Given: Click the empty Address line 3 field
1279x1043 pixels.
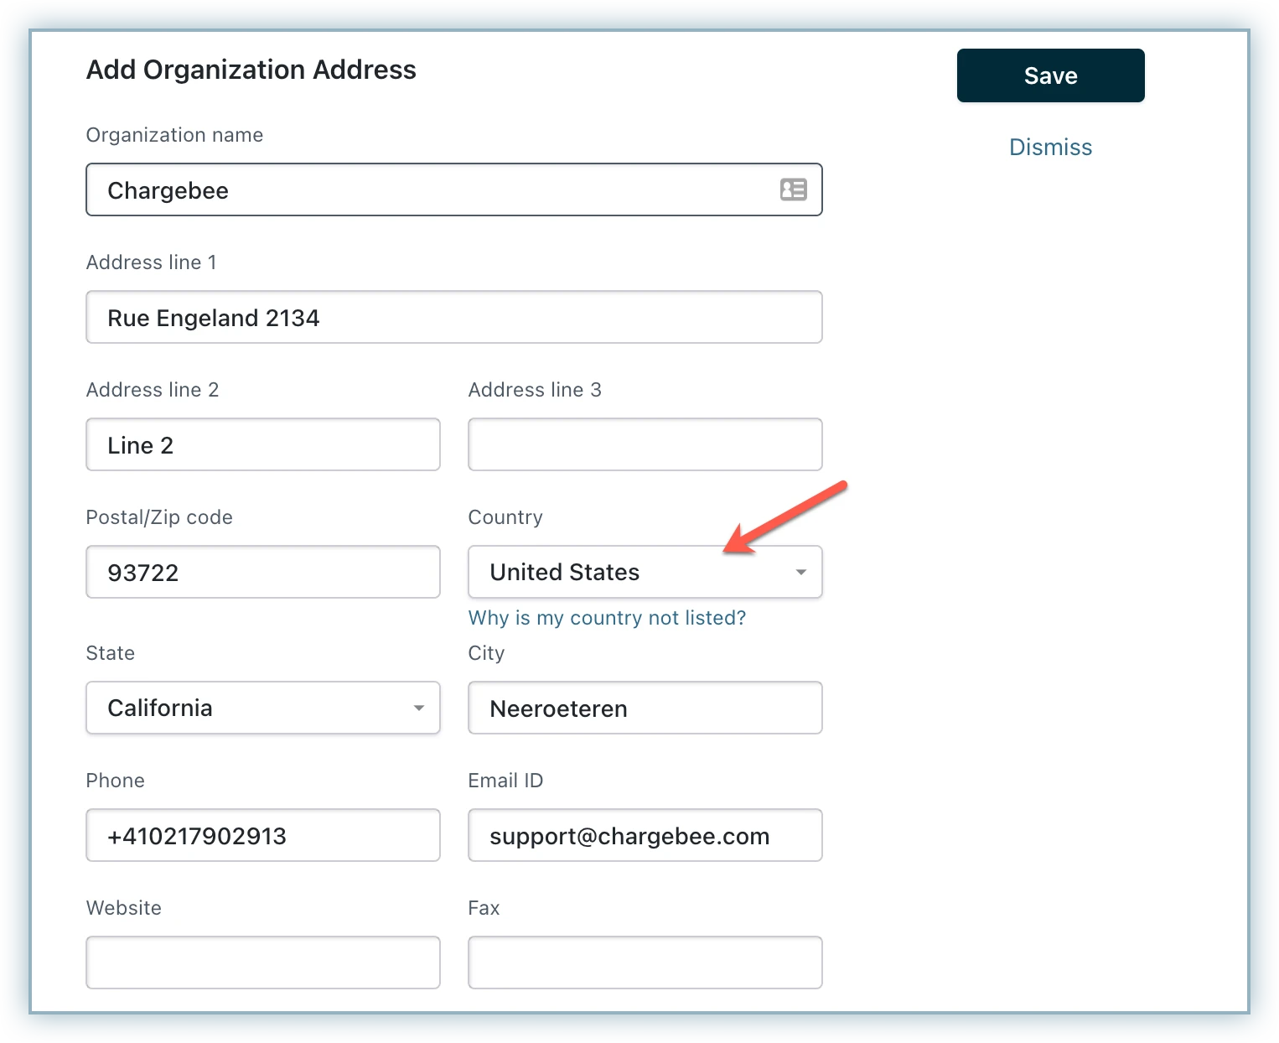Looking at the screenshot, I should pos(645,444).
